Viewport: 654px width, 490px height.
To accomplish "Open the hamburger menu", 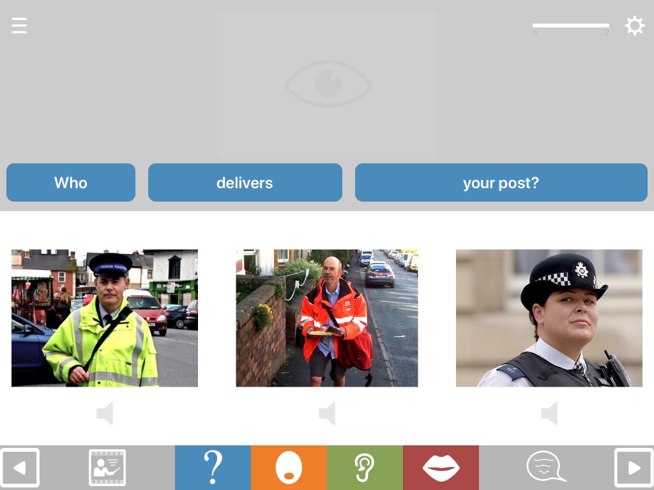I will click(19, 26).
